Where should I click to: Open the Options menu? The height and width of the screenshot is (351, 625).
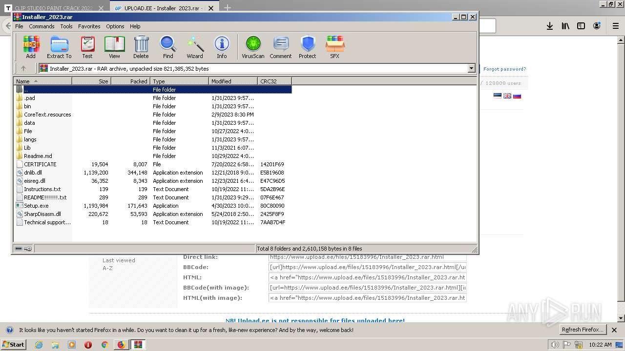[115, 26]
